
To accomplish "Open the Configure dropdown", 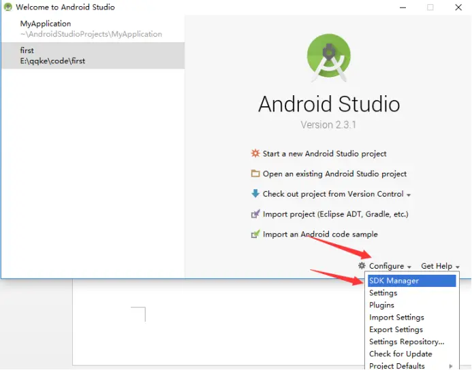I will point(390,266).
